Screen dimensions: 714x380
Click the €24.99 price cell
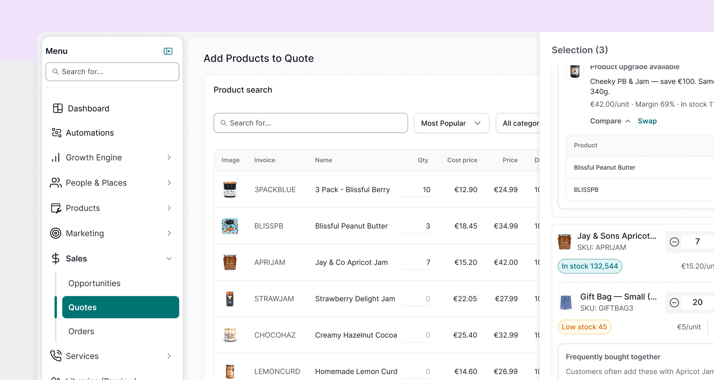pos(506,190)
